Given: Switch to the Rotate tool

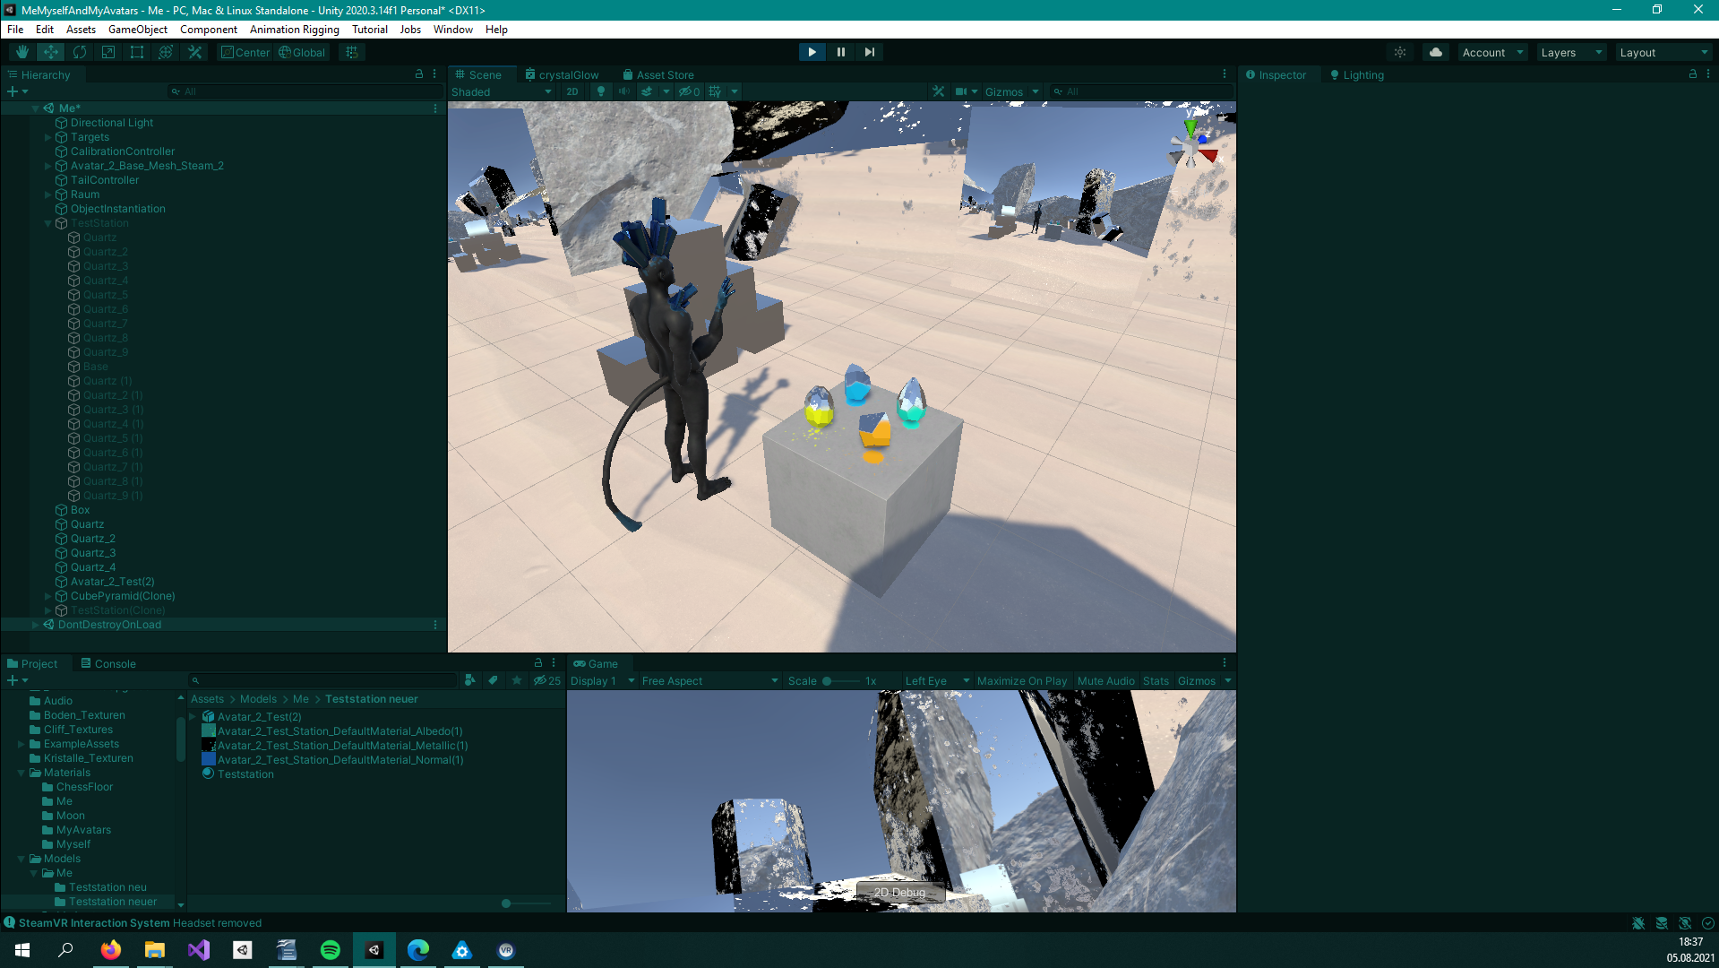Looking at the screenshot, I should (80, 51).
